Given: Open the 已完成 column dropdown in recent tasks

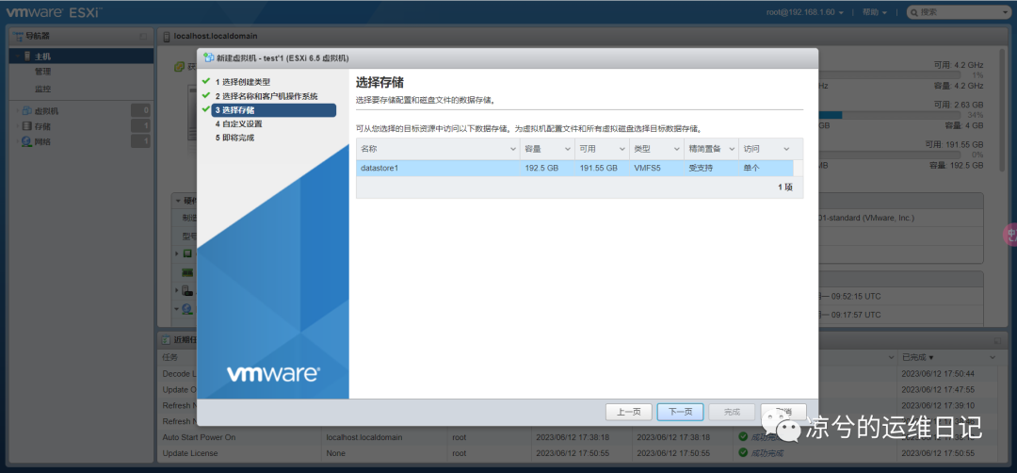Looking at the screenshot, I should tap(992, 357).
